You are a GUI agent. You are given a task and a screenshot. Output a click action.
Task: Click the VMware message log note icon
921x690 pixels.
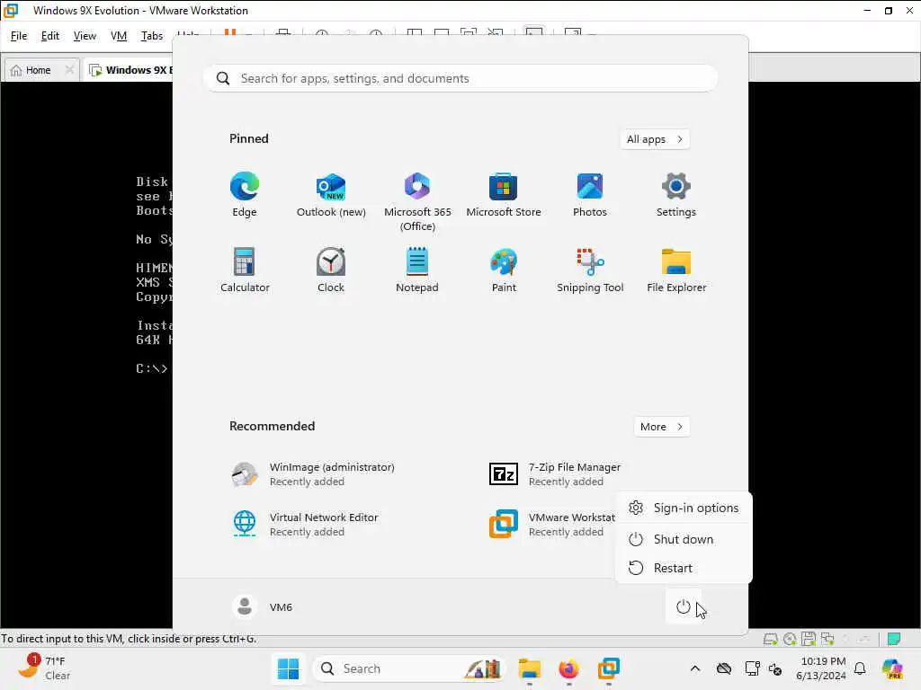click(894, 639)
